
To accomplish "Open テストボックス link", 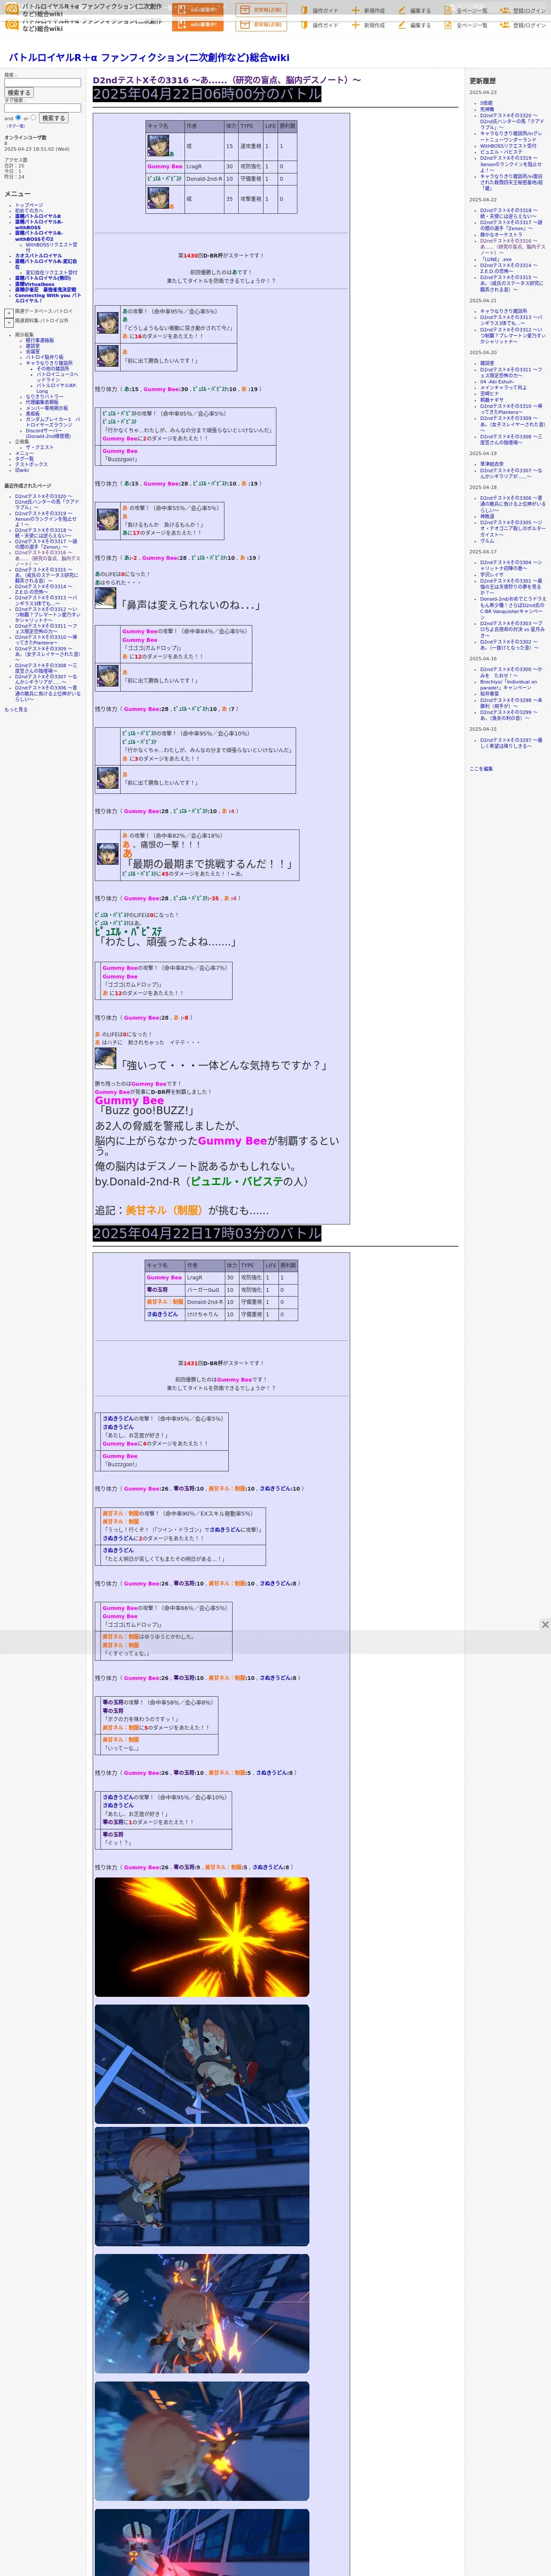I will (x=31, y=464).
